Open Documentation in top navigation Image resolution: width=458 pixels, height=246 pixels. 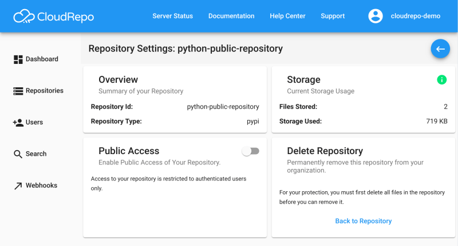[x=231, y=16]
